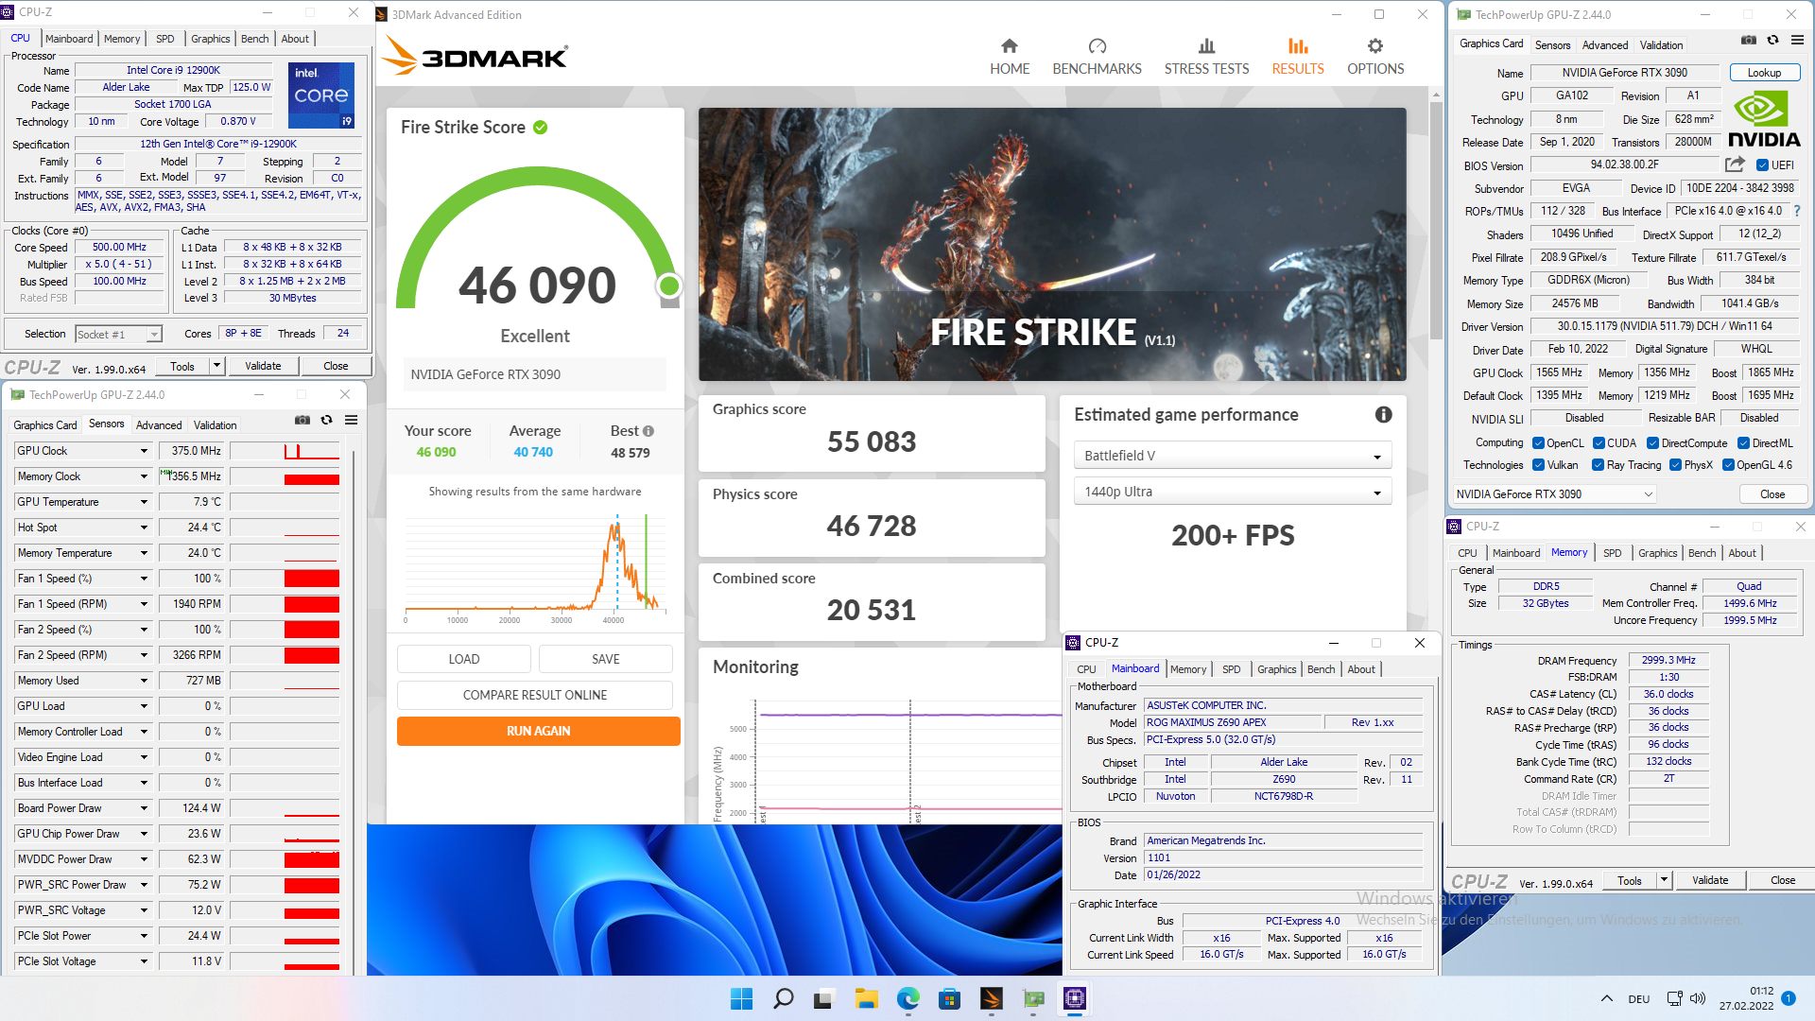This screenshot has height=1021, width=1815.
Task: Click BIOS export arrow icon in GPU-Z
Action: 1735,164
